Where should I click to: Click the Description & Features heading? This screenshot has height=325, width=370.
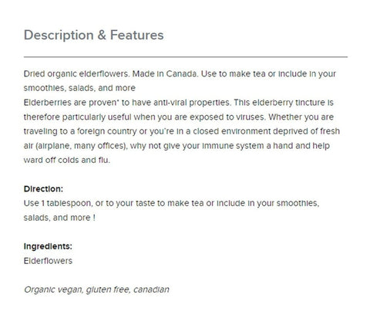(x=93, y=35)
